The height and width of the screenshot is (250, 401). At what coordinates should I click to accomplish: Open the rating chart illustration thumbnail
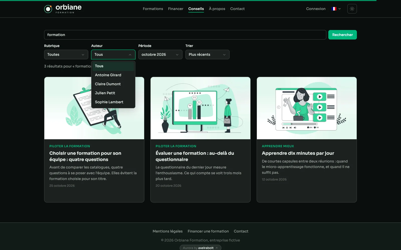[200, 108]
